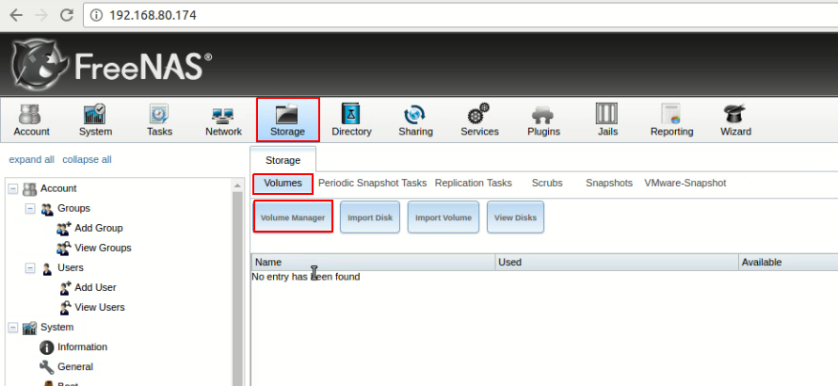
Task: Select Information under System tree
Action: (82, 347)
